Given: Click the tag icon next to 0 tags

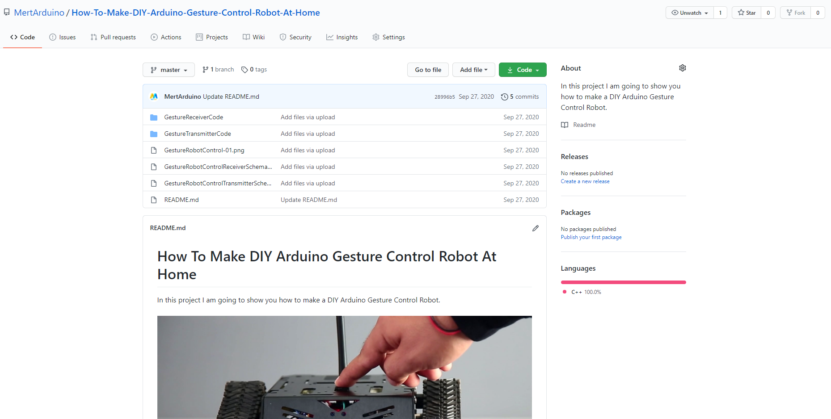Looking at the screenshot, I should [245, 70].
